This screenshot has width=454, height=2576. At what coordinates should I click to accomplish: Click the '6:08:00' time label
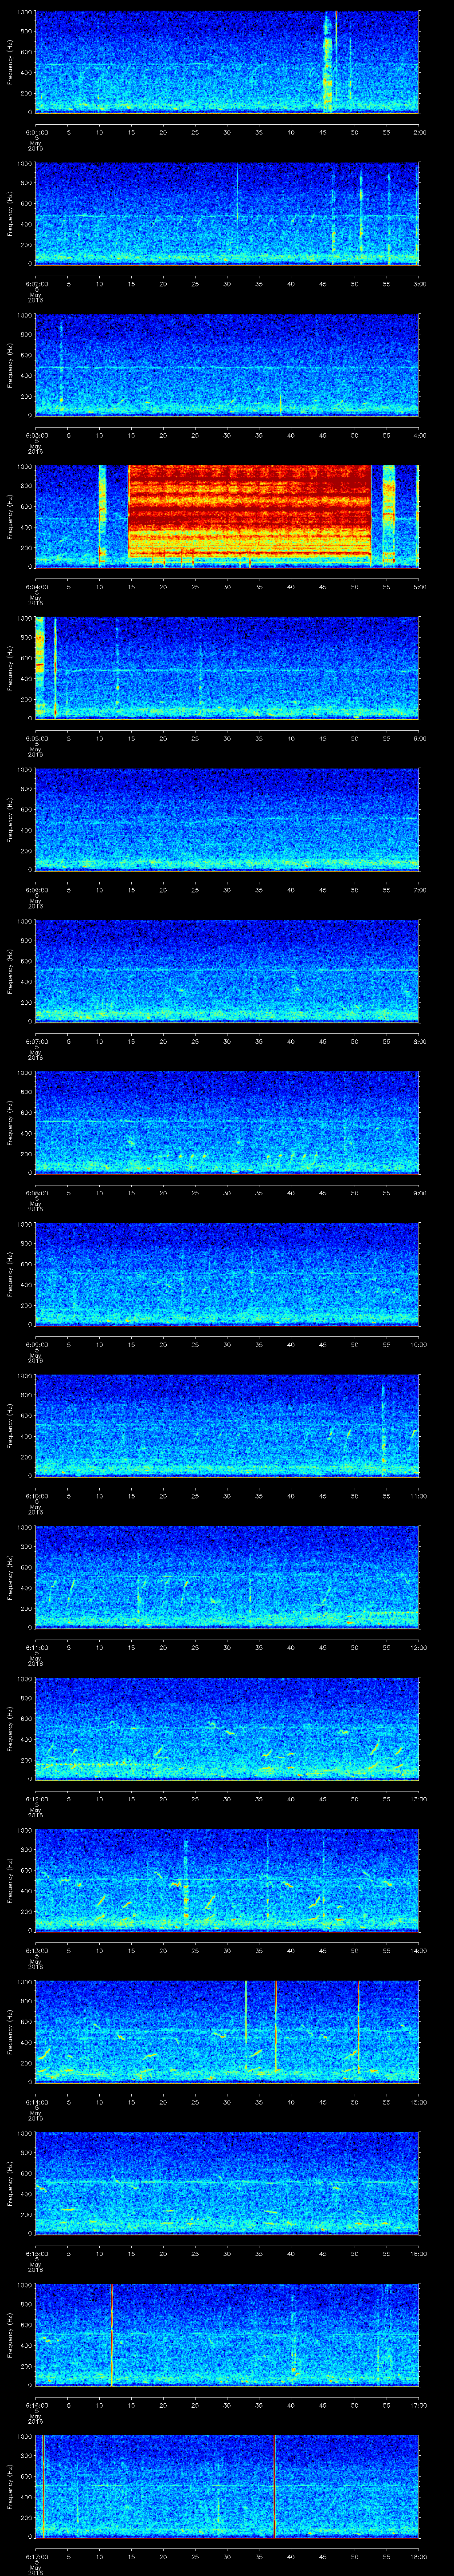(36, 1192)
